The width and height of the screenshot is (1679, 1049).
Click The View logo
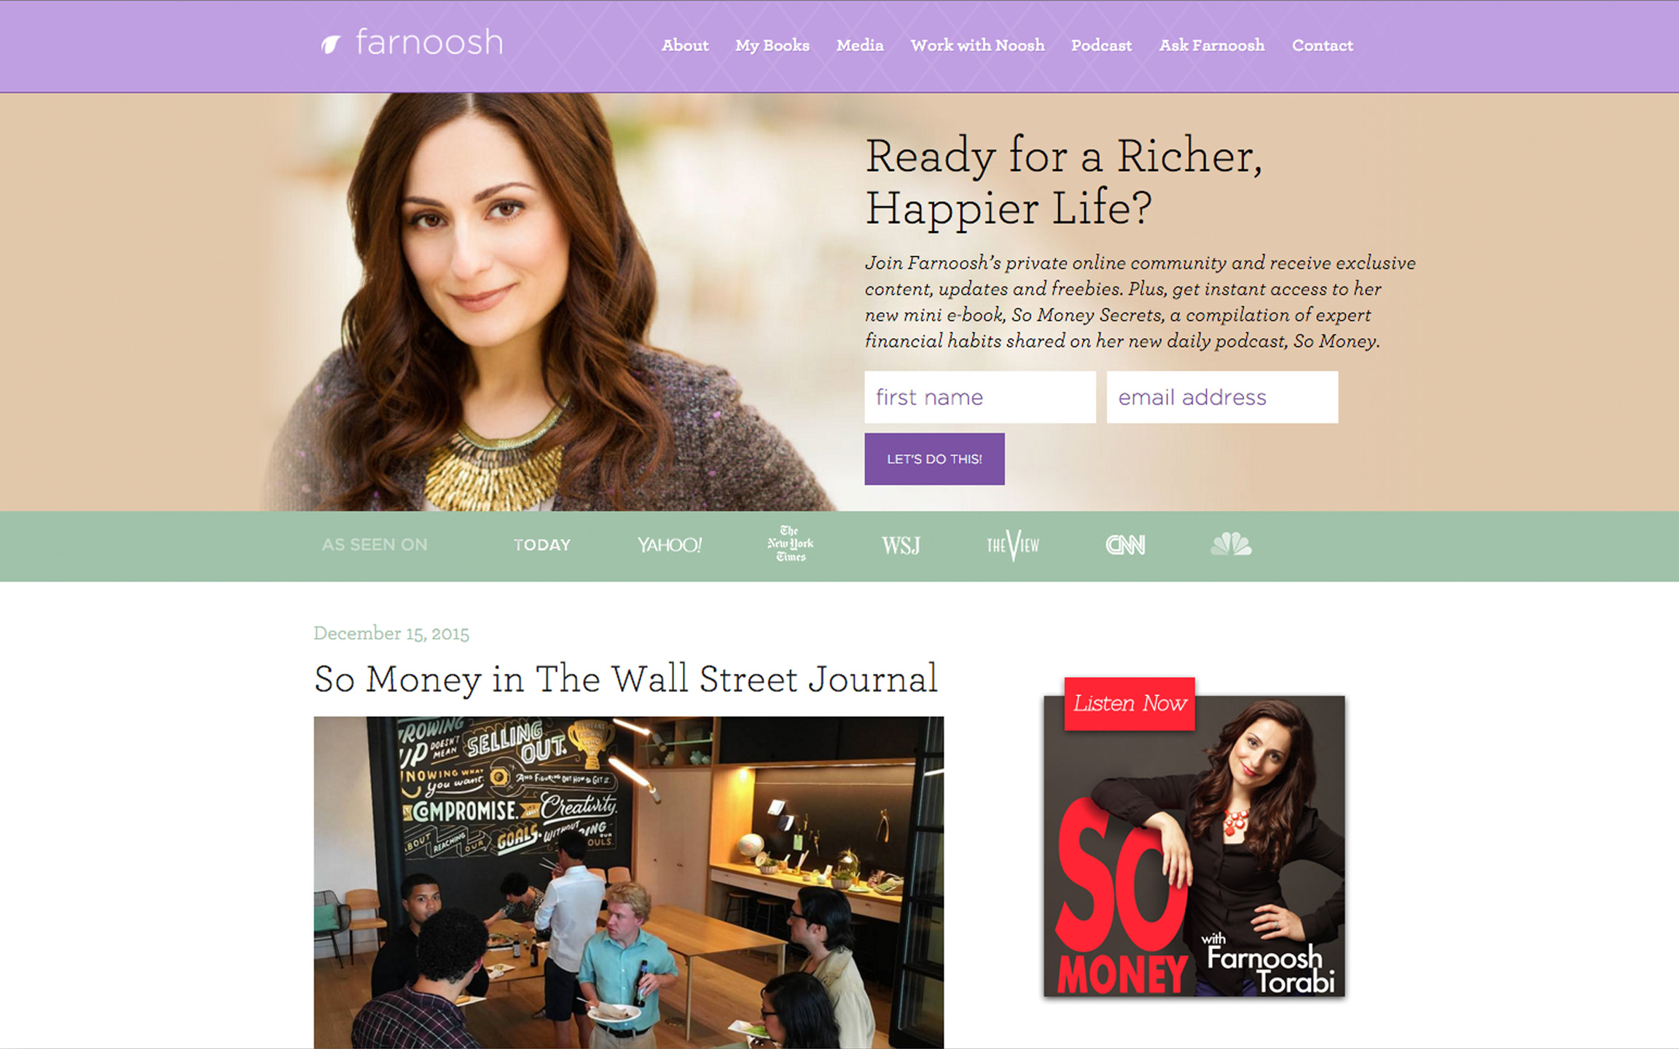[1013, 545]
